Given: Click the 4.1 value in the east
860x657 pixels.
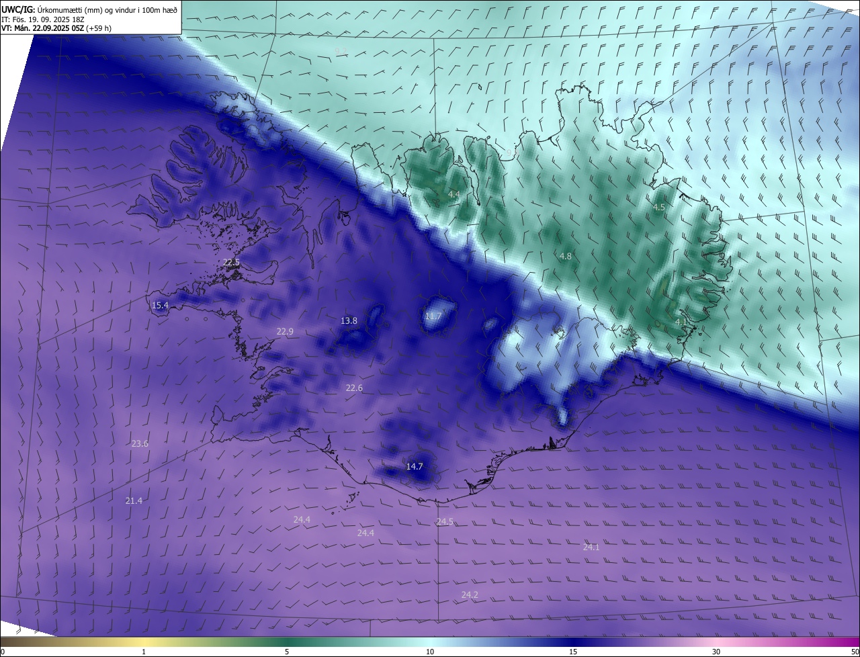Looking at the screenshot, I should (681, 322).
